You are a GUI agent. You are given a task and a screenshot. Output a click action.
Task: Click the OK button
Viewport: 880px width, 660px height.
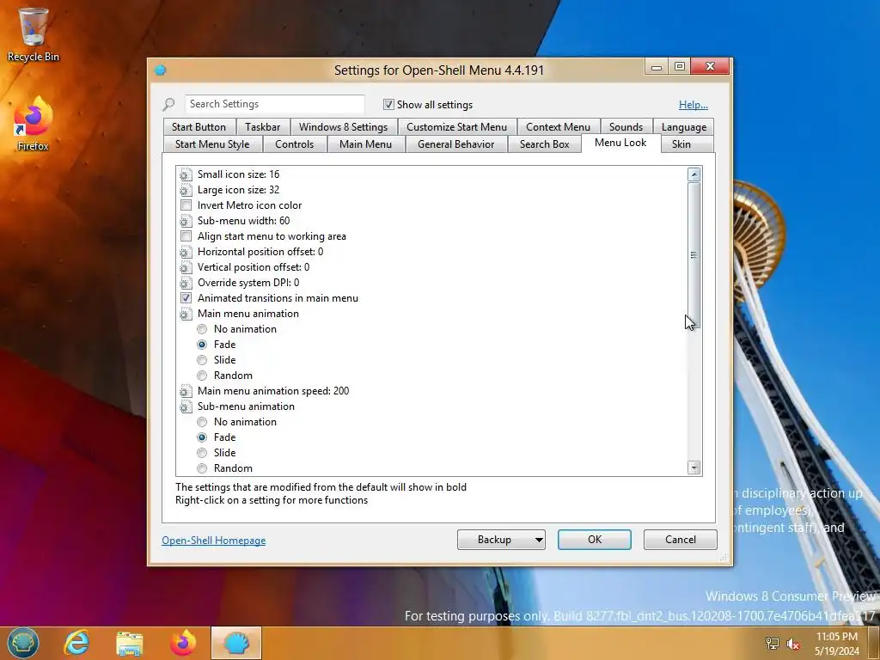click(595, 540)
